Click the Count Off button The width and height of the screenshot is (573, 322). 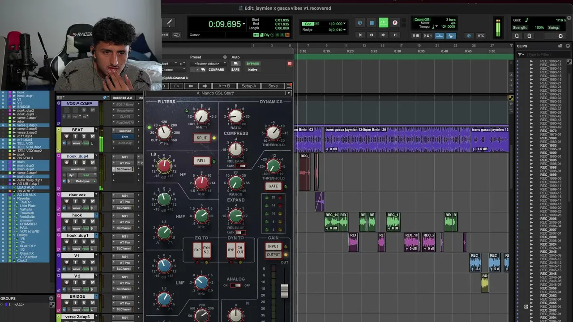[422, 20]
